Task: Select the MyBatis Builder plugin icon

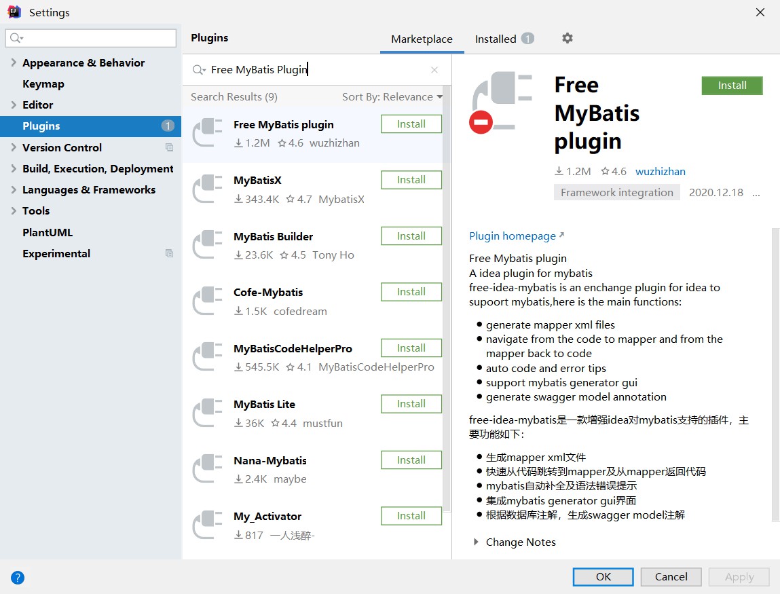Action: click(x=208, y=245)
